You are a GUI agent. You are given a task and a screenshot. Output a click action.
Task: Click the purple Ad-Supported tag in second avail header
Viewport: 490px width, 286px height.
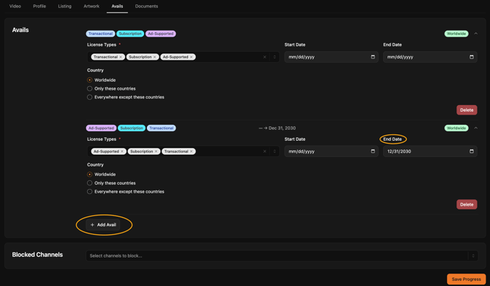(101, 128)
